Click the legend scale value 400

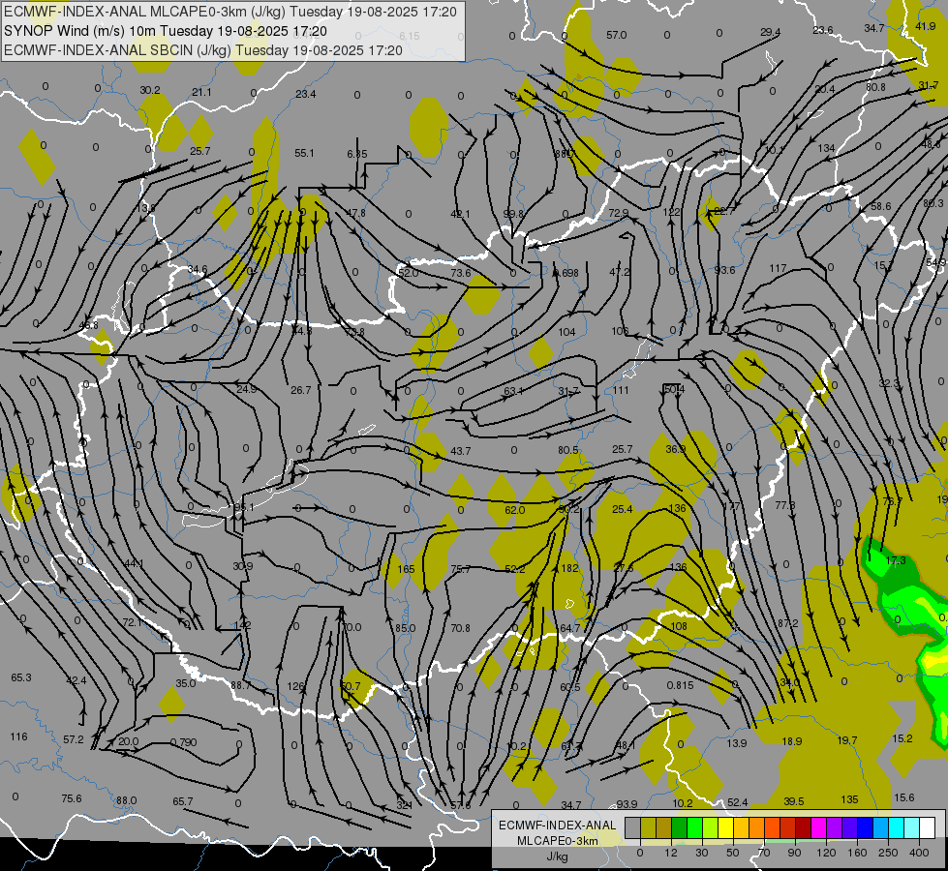click(919, 853)
